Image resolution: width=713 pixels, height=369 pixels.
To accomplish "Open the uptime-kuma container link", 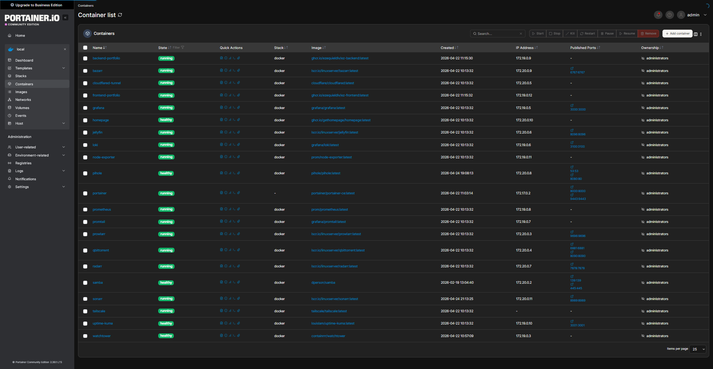I will 102,323.
